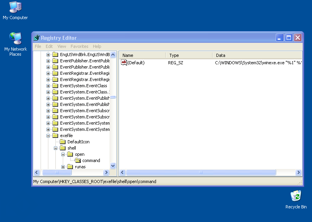Click the status bar registry path
The width and height of the screenshot is (312, 222).
pos(95,181)
